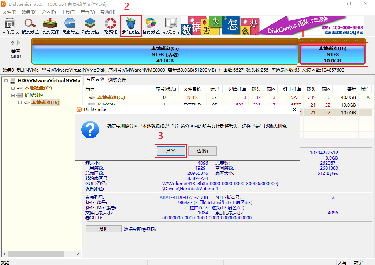Launch the 恢复文件 recover files tool
Image resolution: width=375 pixels, height=265 pixels.
coord(50,26)
